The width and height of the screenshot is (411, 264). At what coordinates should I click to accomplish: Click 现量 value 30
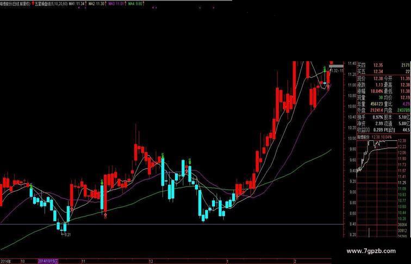click(x=381, y=98)
